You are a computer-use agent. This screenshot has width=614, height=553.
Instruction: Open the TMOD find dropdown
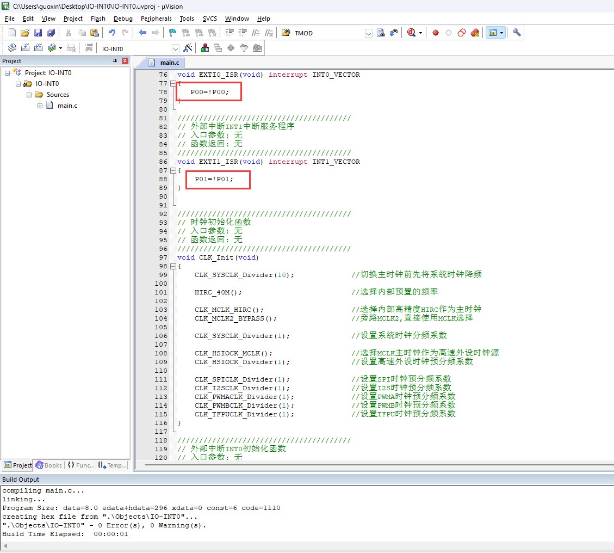click(x=369, y=33)
